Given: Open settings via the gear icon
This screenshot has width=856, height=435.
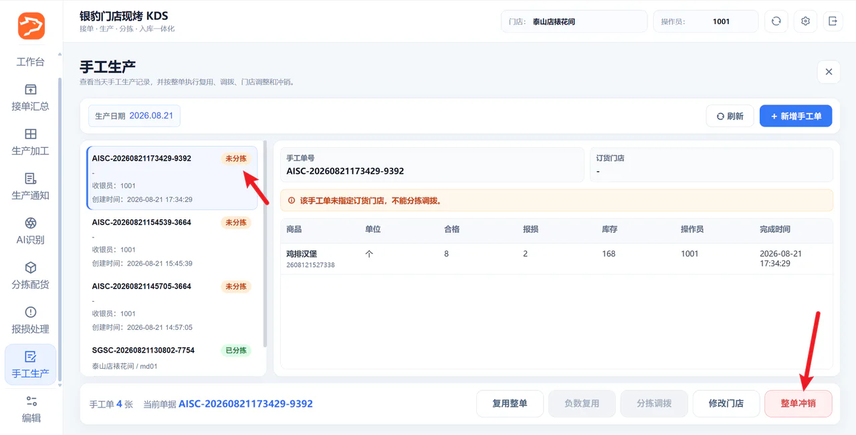Looking at the screenshot, I should [806, 21].
